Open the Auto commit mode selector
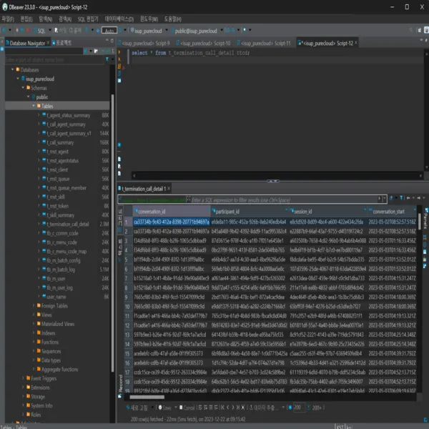429x429 pixels. tap(110, 31)
